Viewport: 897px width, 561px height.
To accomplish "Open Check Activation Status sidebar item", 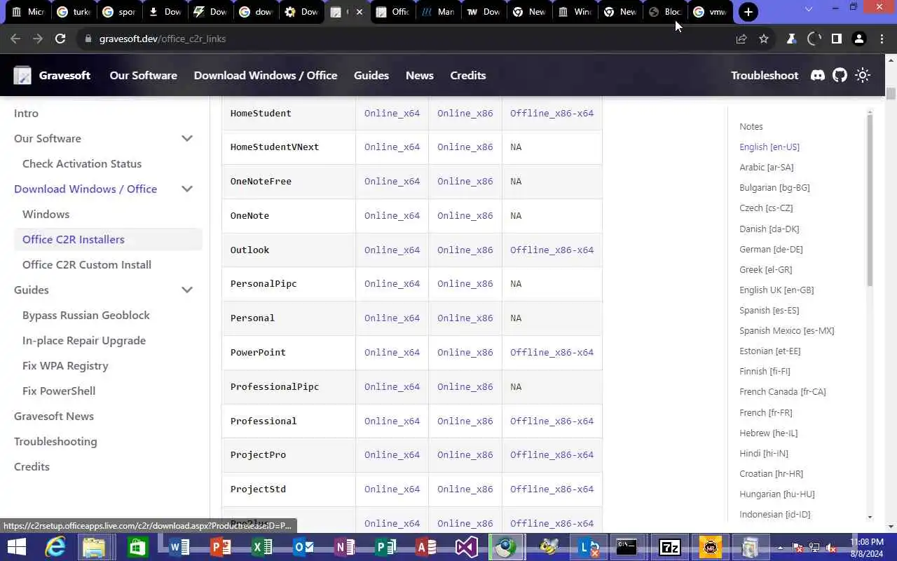I will [82, 163].
